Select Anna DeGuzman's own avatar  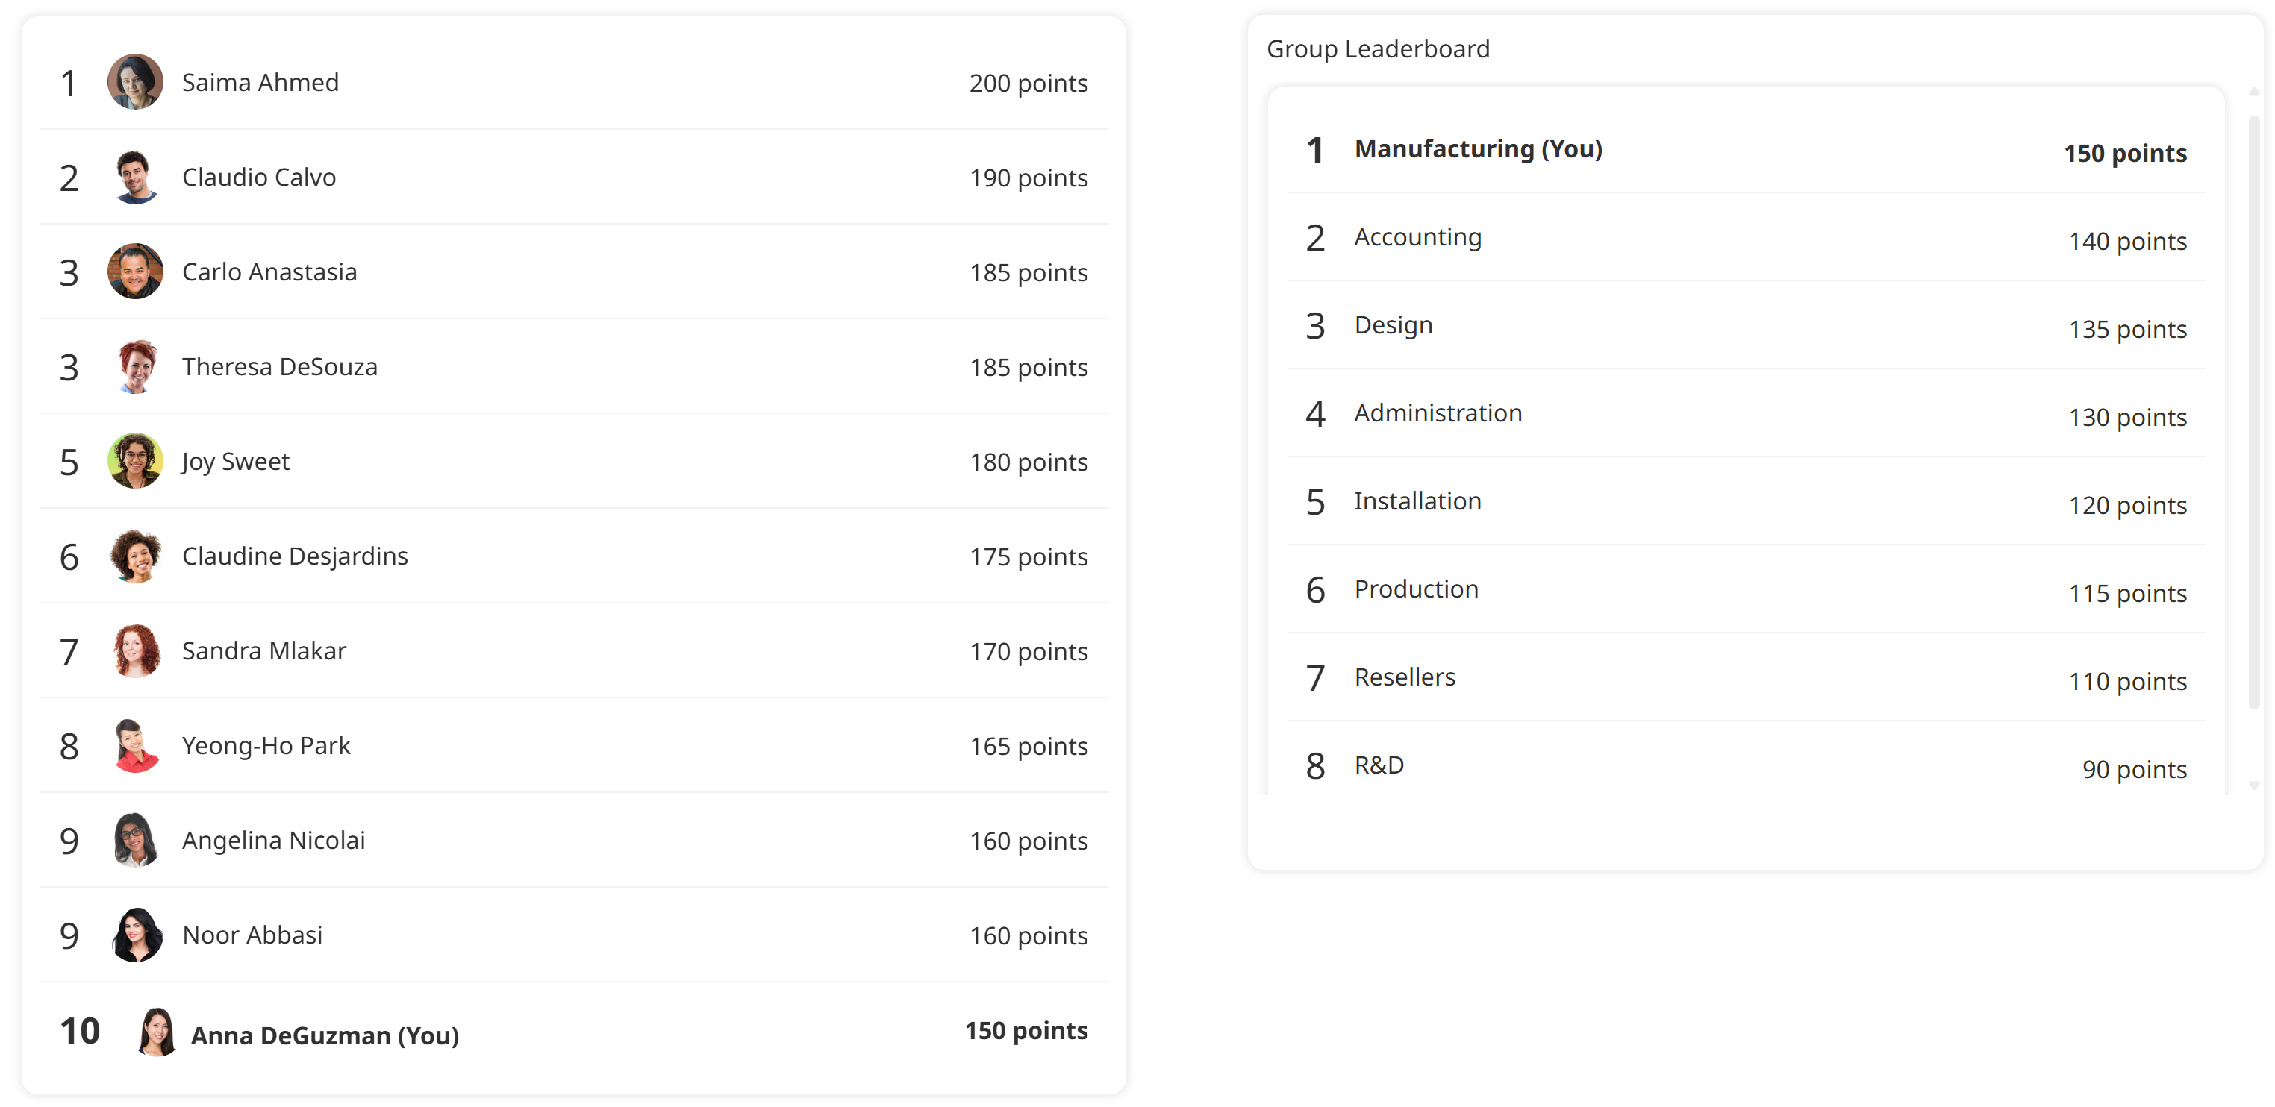coord(156,1032)
